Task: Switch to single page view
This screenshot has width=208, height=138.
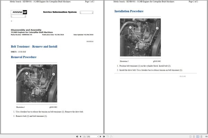Action: pyautogui.click(x=190, y=136)
